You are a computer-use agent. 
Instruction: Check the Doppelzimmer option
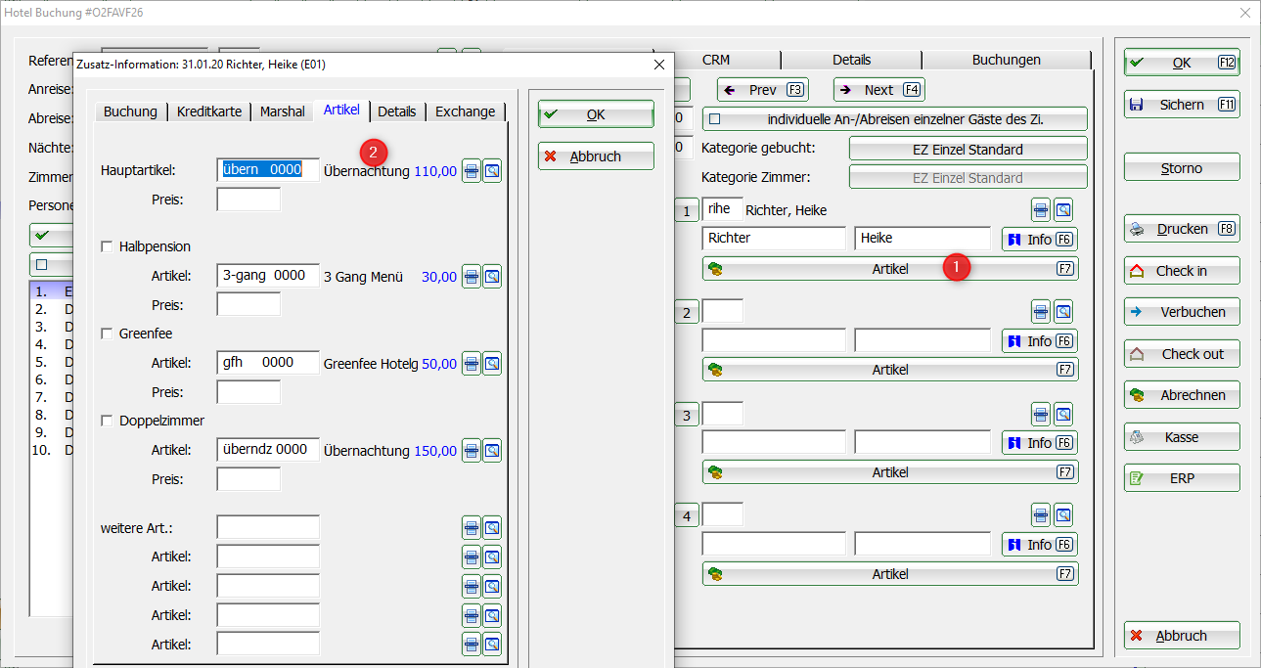click(107, 421)
